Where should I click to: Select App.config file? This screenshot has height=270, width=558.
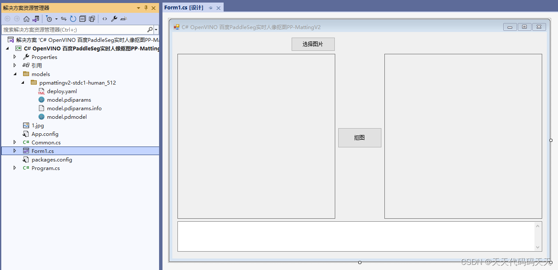pyautogui.click(x=41, y=134)
